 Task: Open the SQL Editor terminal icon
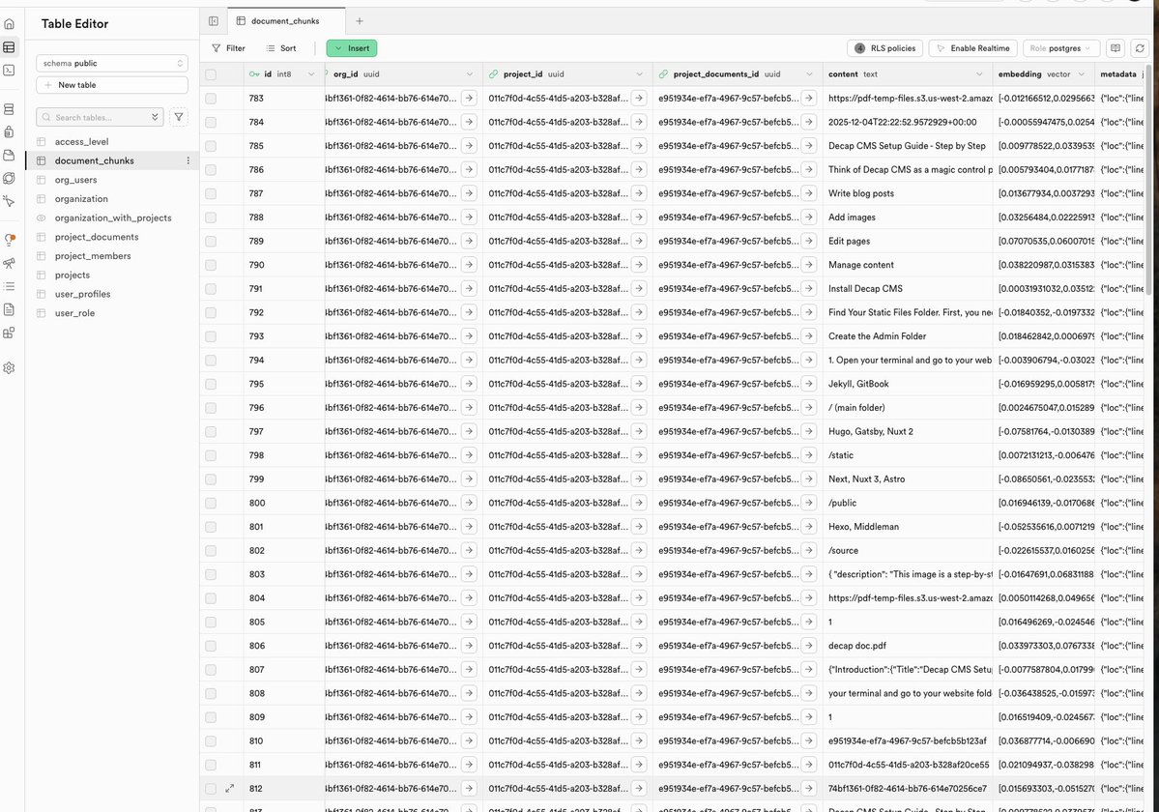tap(9, 71)
